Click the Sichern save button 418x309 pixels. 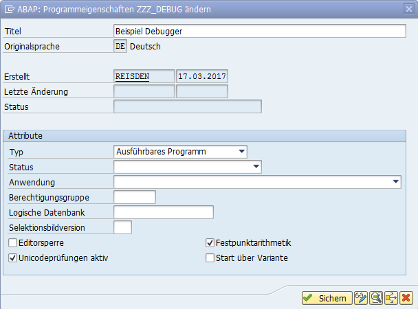tap(327, 298)
